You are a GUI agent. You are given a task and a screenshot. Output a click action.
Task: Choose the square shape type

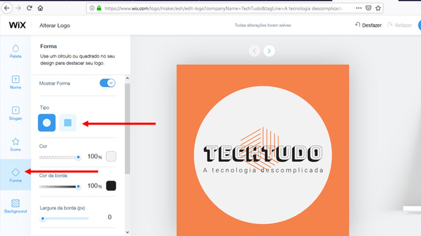coord(68,123)
